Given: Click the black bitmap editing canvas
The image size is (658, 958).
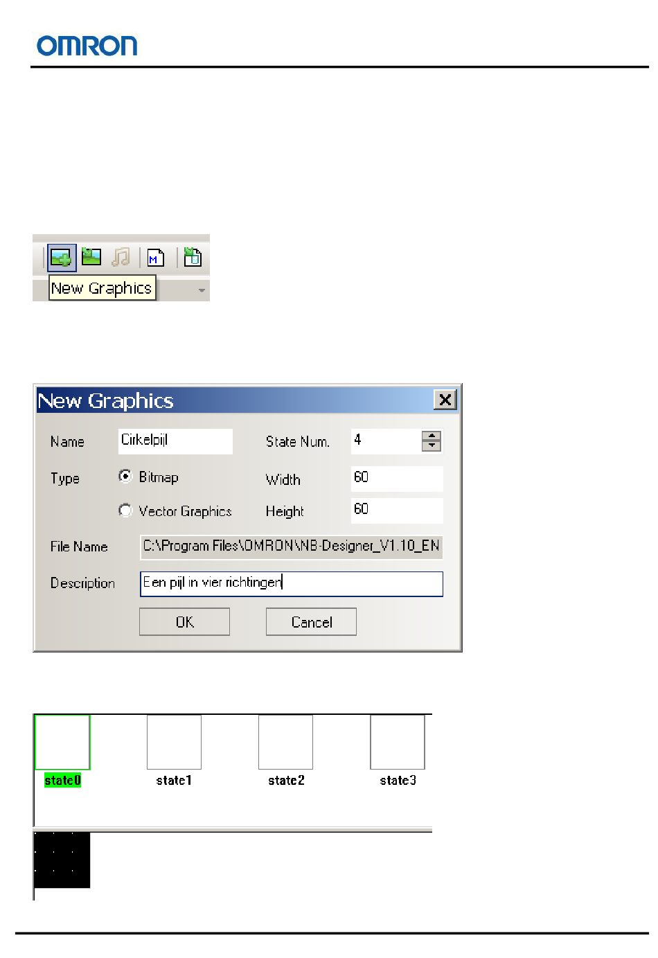Looking at the screenshot, I should [62, 860].
